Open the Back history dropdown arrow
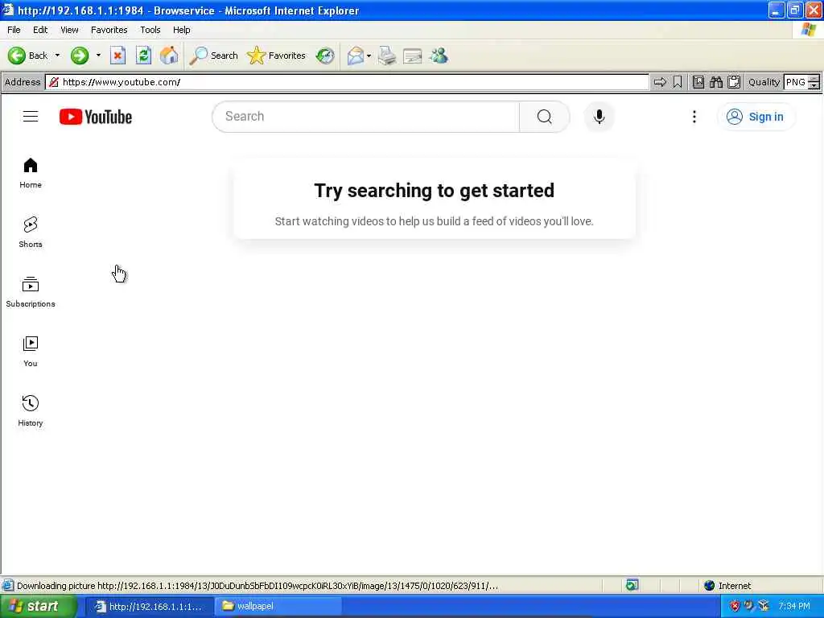The width and height of the screenshot is (824, 618). coord(57,56)
